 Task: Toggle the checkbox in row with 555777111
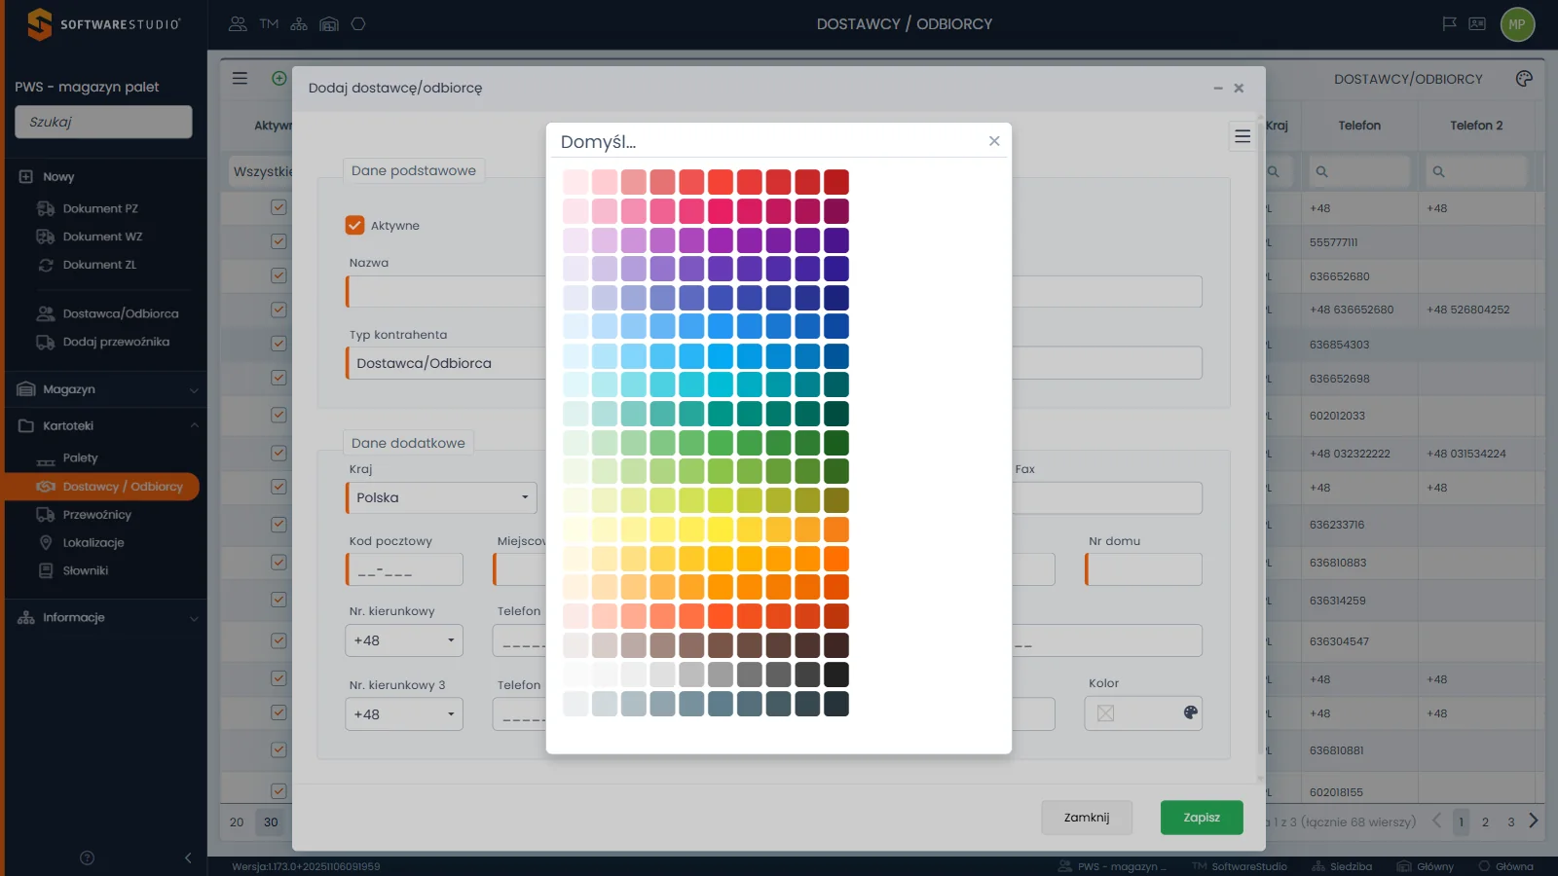[x=278, y=241]
